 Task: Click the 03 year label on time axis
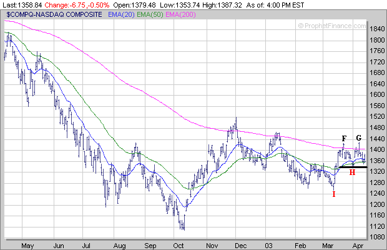click(268, 246)
